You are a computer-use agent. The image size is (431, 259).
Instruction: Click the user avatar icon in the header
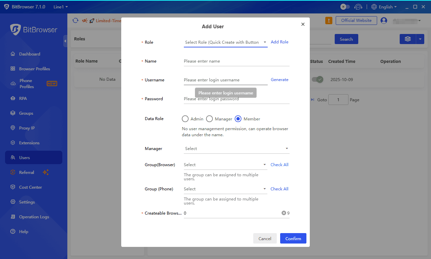[384, 21]
